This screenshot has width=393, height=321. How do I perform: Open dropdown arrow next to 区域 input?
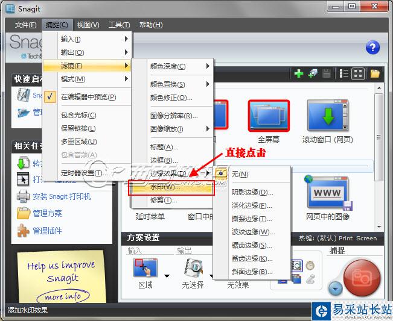[167, 276]
